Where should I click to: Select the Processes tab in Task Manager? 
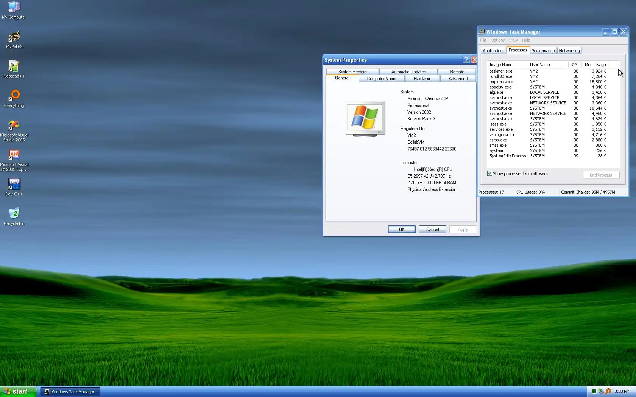(518, 50)
